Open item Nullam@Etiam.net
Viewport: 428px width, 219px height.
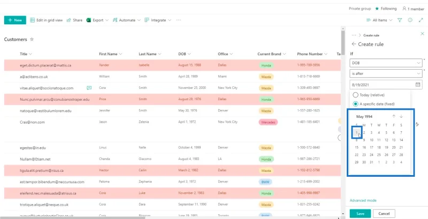pyautogui.click(x=35, y=159)
